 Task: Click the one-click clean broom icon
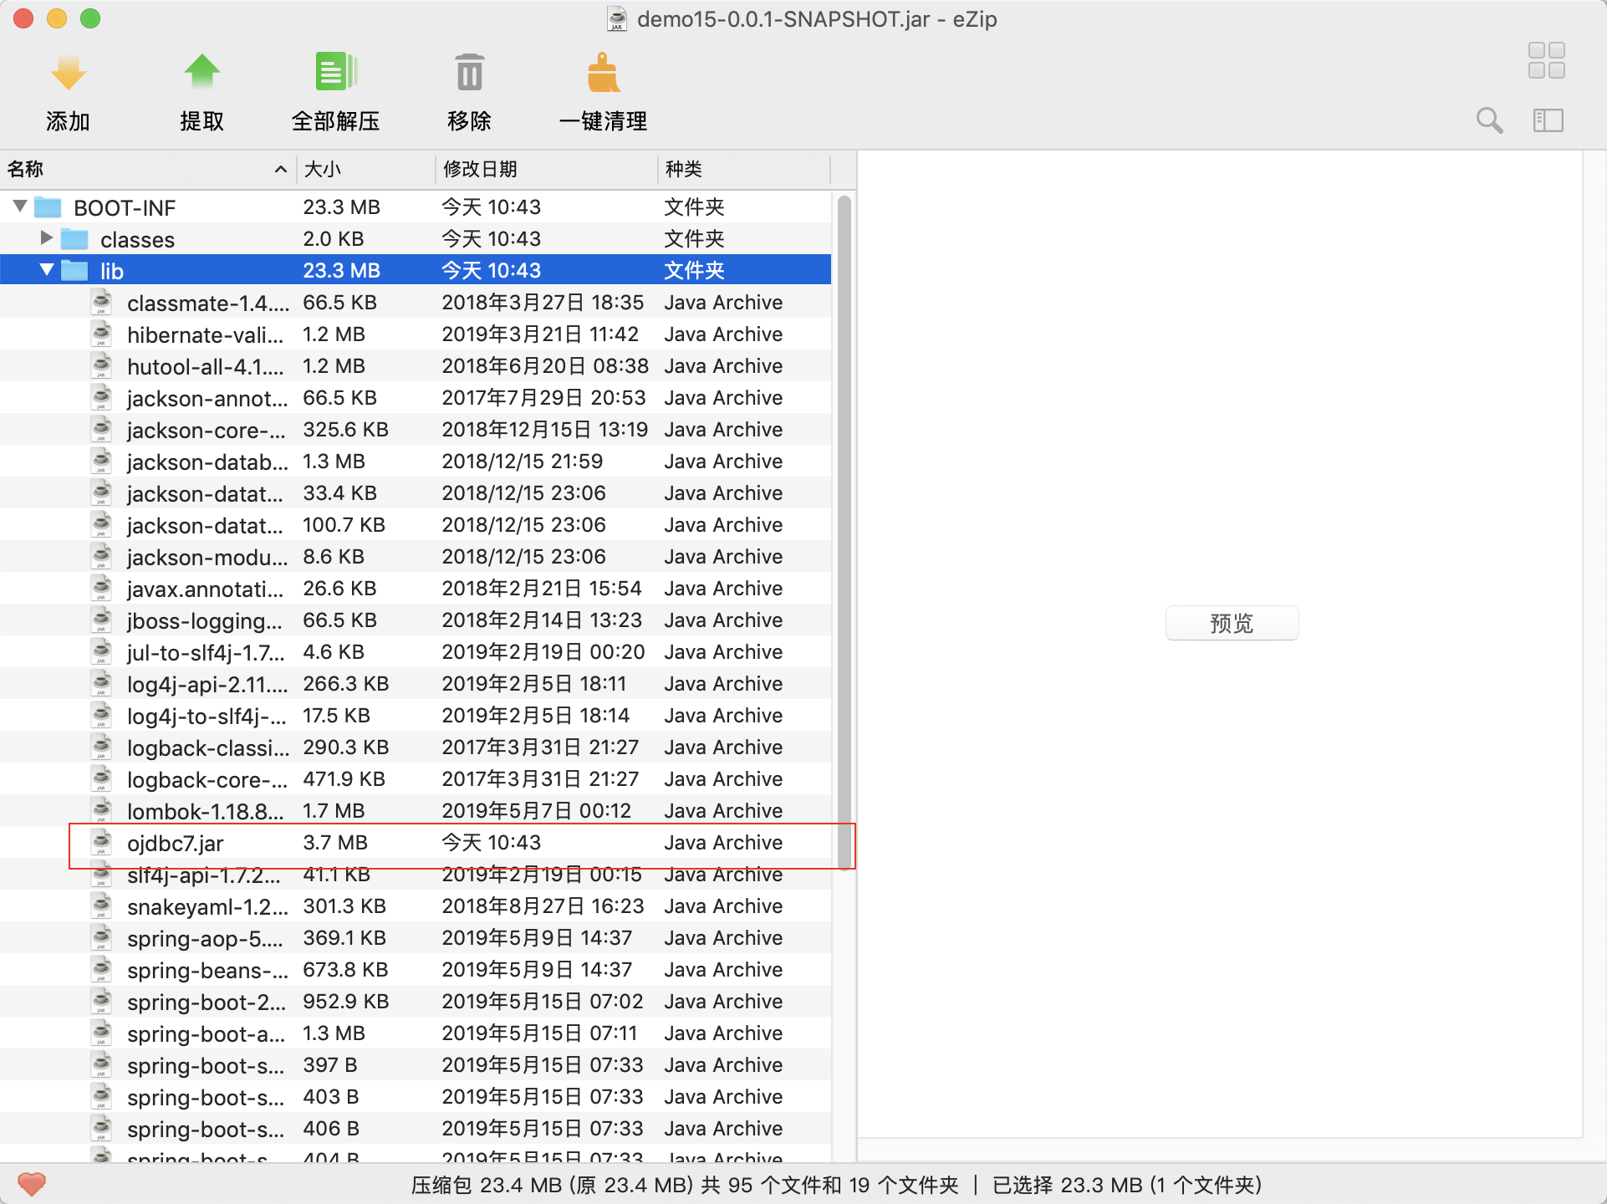[x=603, y=74]
